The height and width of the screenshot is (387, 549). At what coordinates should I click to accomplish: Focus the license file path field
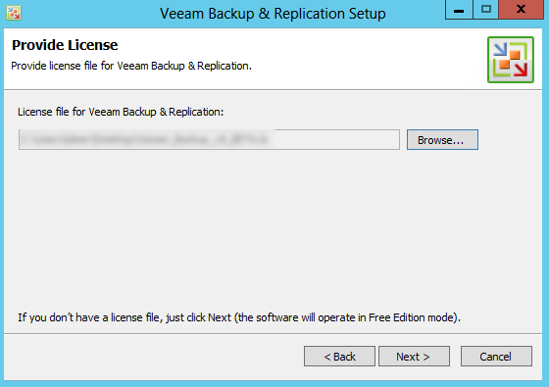click(x=209, y=139)
